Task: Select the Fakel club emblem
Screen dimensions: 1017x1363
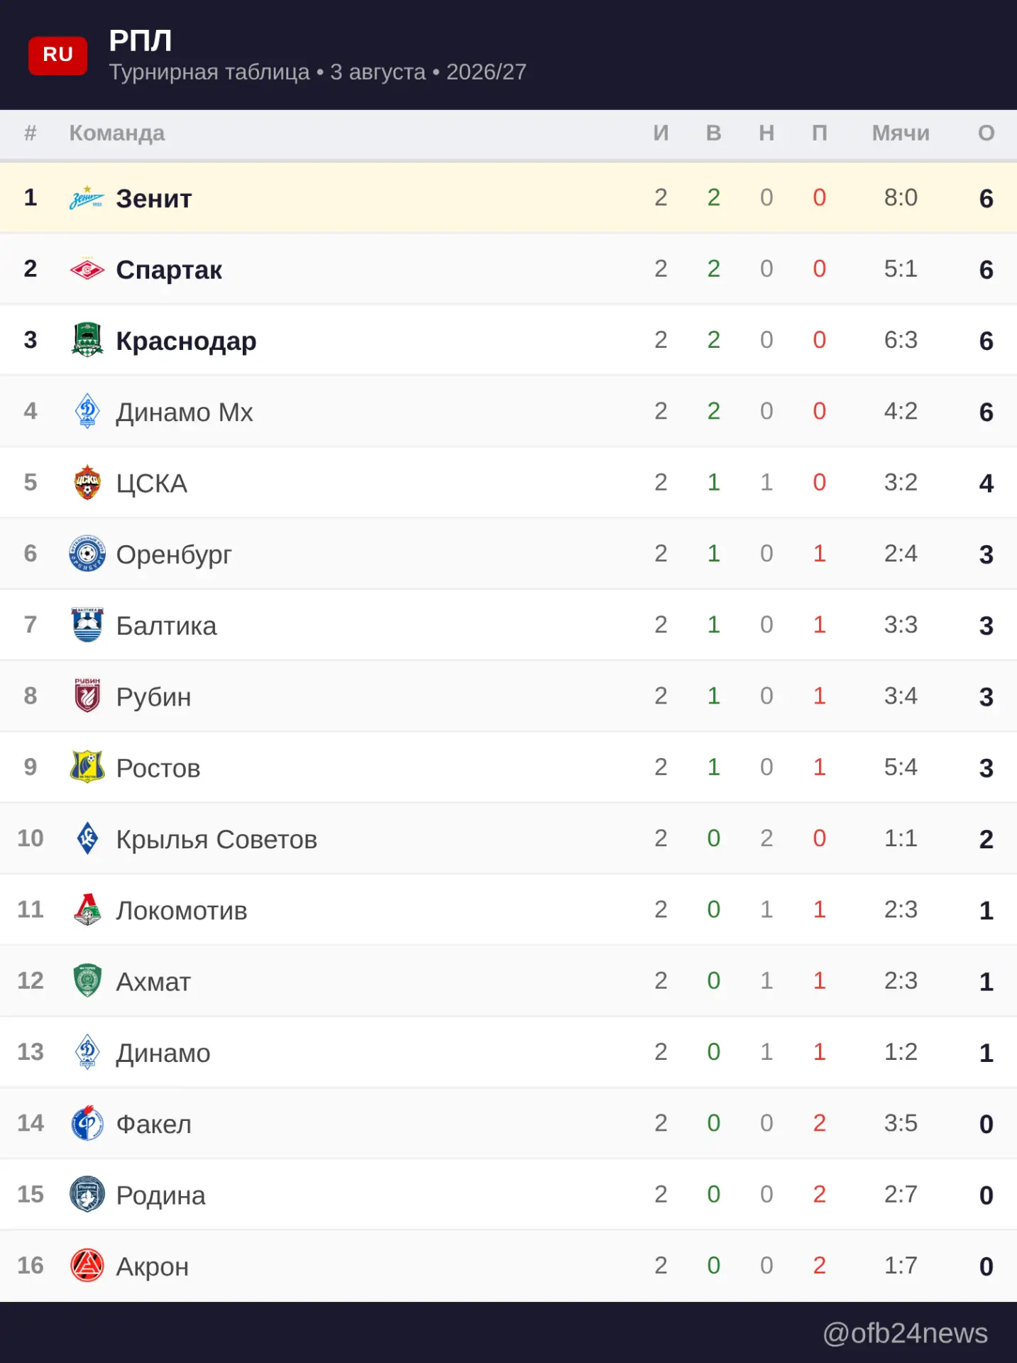Action: [x=87, y=1123]
